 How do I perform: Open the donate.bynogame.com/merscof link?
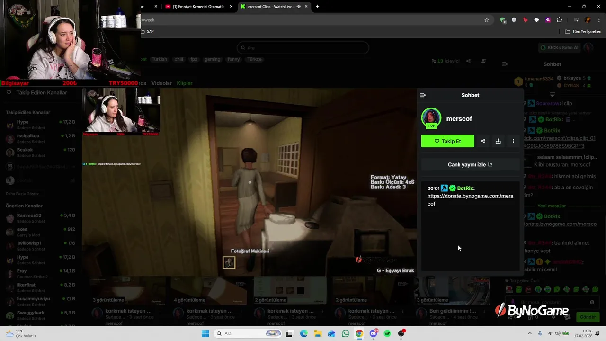pyautogui.click(x=470, y=200)
